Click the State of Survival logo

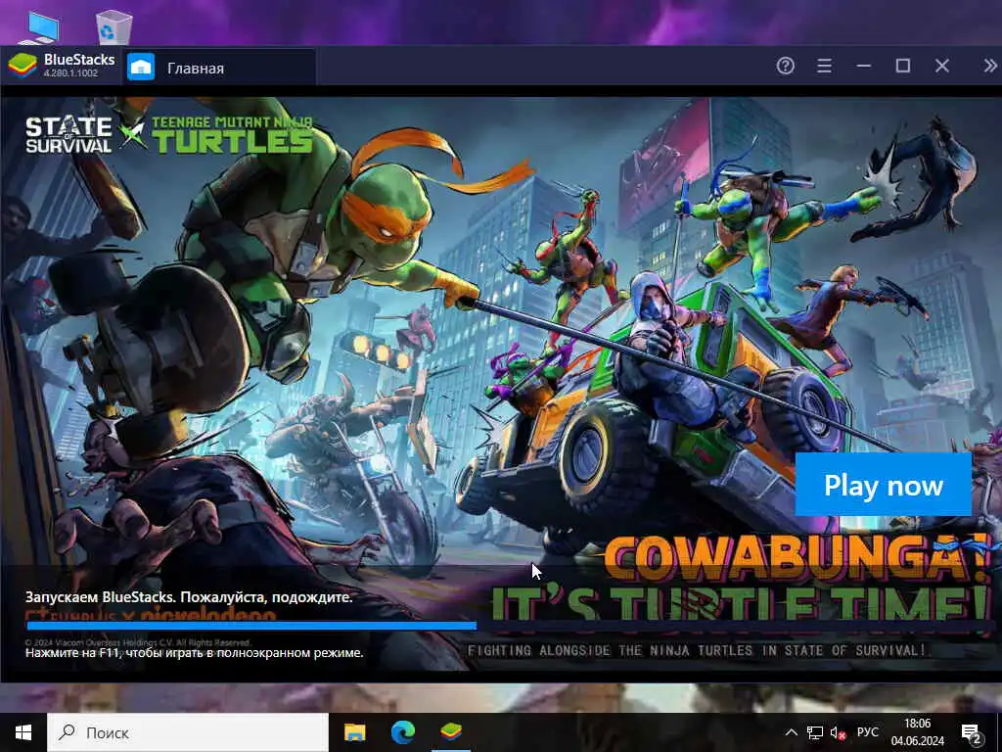click(x=68, y=134)
